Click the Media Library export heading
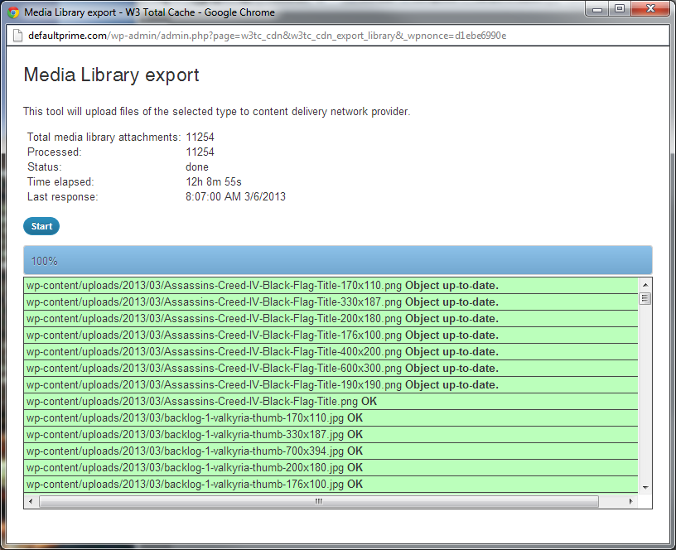676x550 pixels. (x=111, y=75)
